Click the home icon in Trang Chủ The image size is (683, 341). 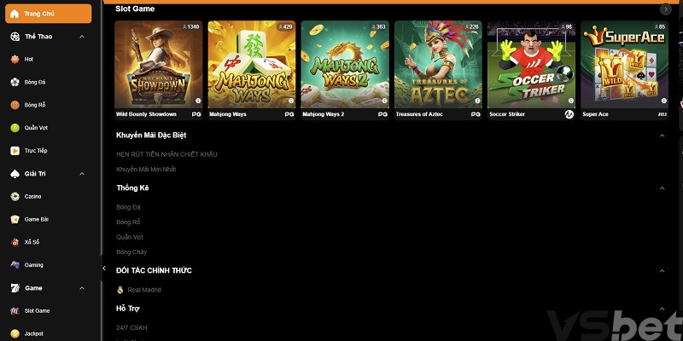coord(15,14)
